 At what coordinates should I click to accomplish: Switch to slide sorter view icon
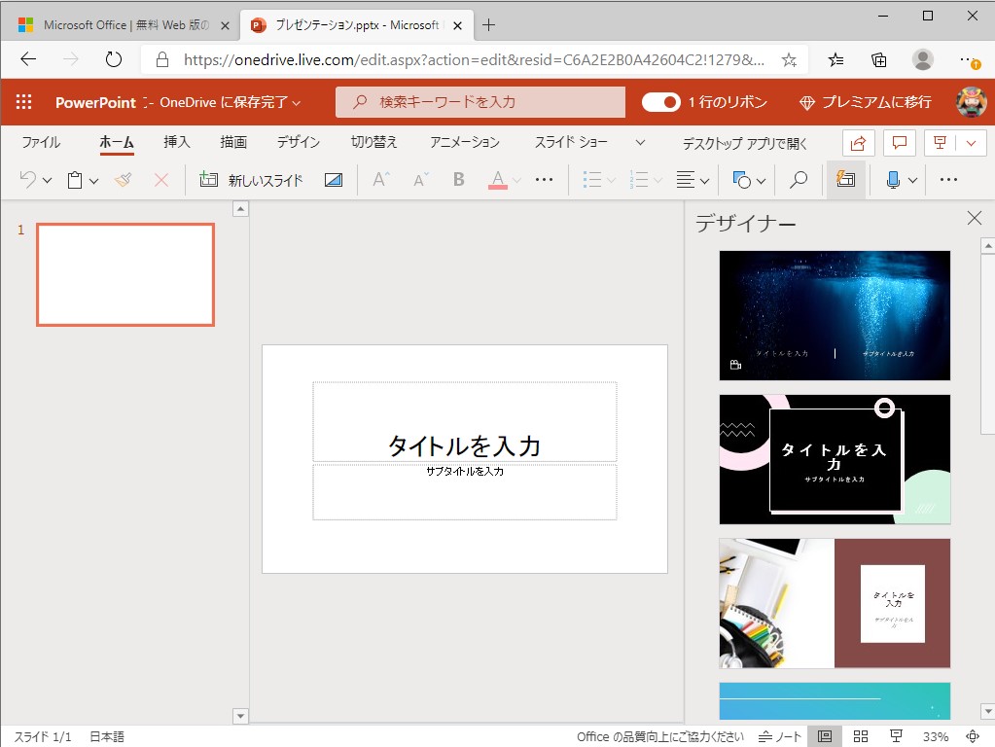(x=860, y=736)
